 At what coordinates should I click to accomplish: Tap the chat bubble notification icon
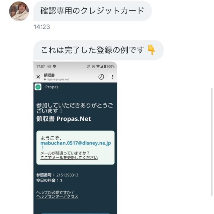click(x=54, y=66)
